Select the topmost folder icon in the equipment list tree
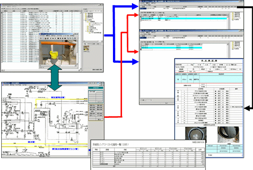Screen dimensions: 253x170 tap(86, 13)
